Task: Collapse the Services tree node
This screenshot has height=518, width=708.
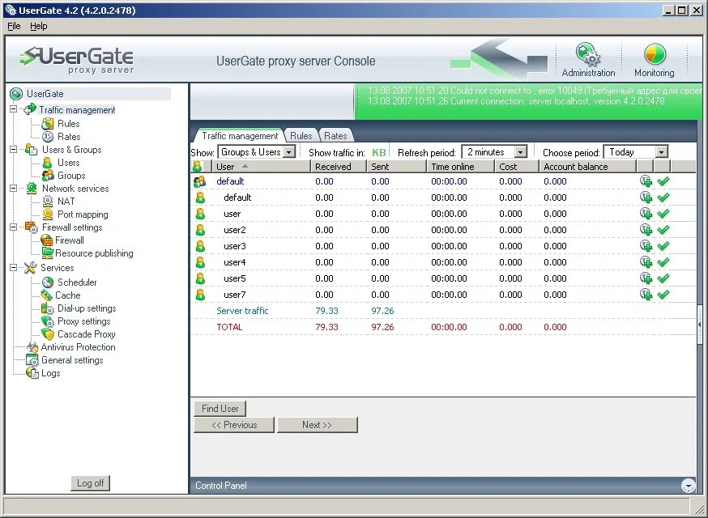Action: coord(14,268)
